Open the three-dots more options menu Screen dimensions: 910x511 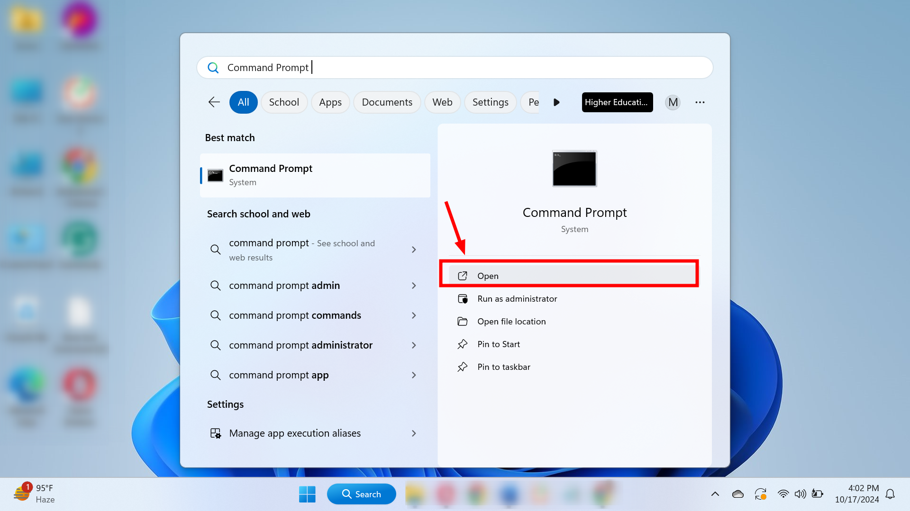pos(700,102)
